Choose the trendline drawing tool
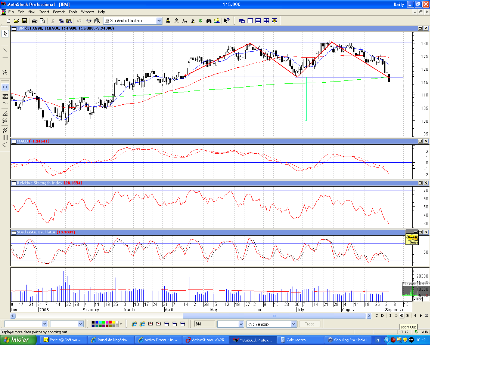The image size is (478, 383). [5, 50]
